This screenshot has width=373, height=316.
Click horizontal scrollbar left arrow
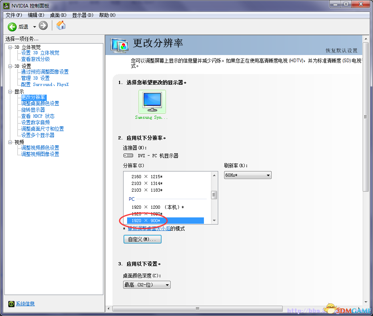click(x=109, y=308)
